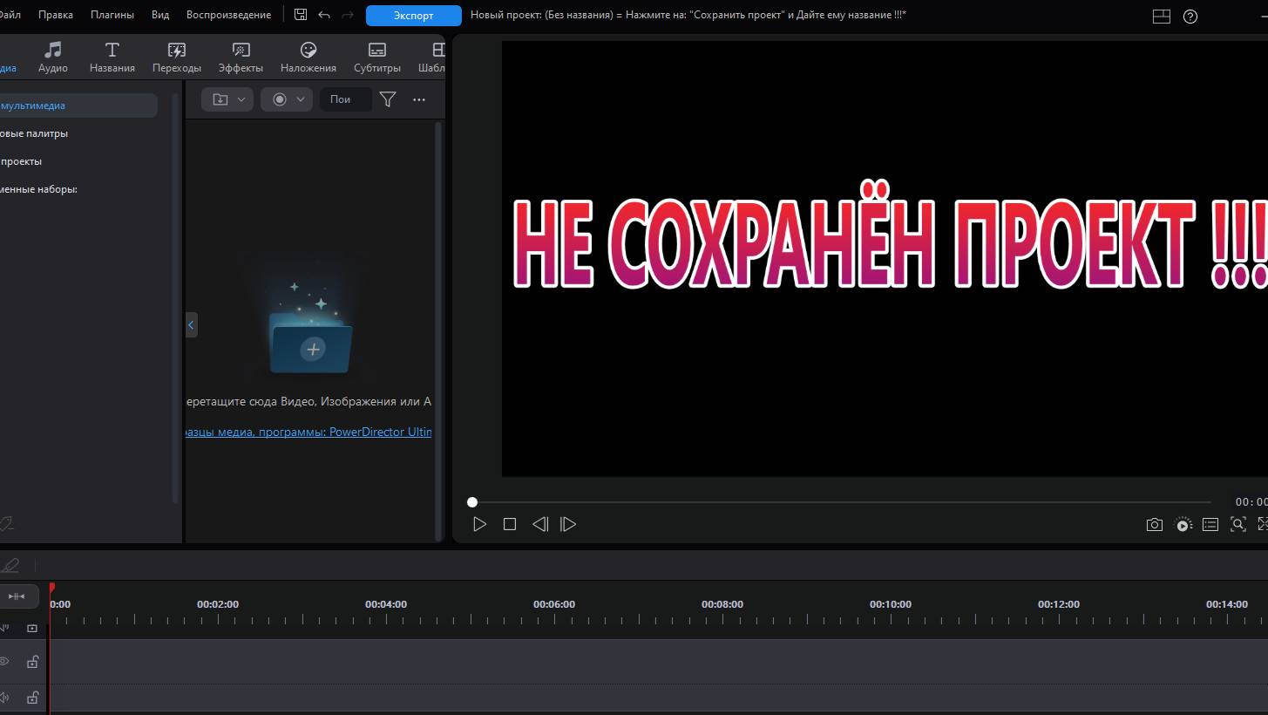Click the fit timeline zoom button
Viewport: 1268px width, 715px height.
pos(17,596)
